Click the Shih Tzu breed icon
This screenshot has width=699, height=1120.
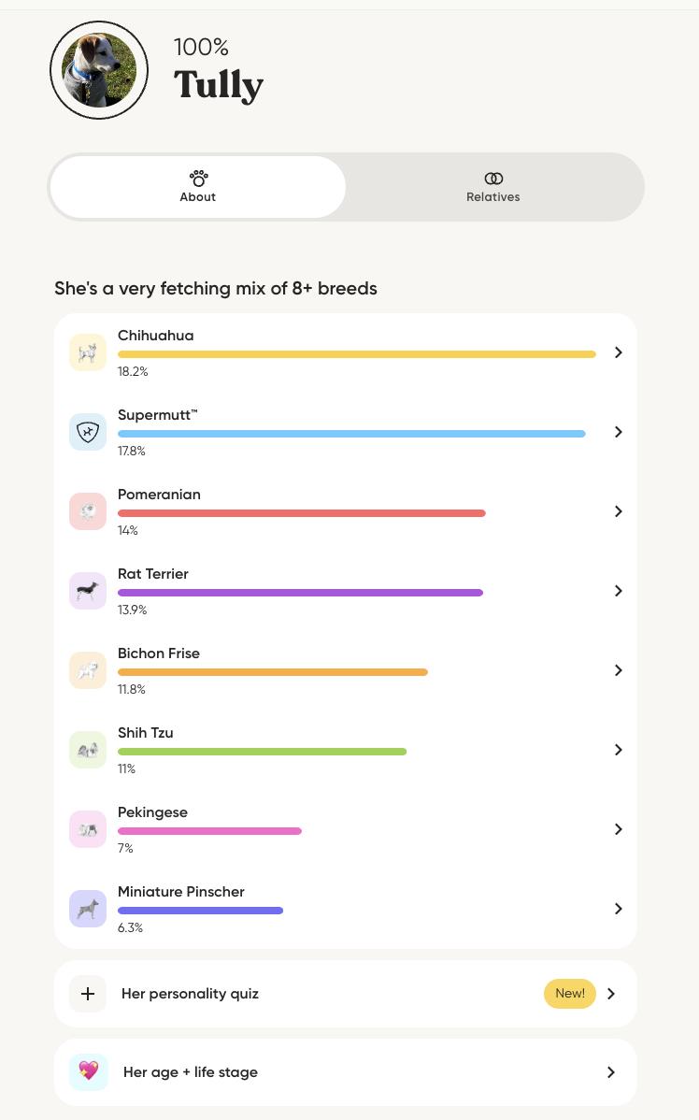(x=88, y=750)
